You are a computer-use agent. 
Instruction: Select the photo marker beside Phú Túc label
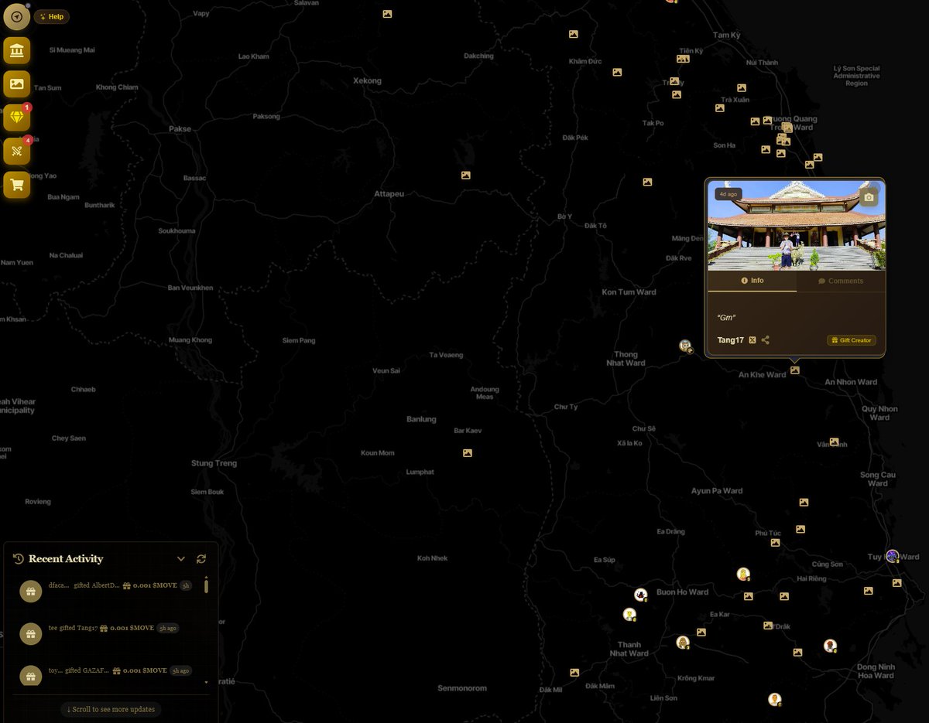(774, 543)
